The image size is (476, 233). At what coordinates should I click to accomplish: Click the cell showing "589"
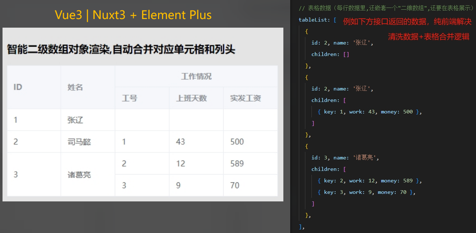[237, 163]
